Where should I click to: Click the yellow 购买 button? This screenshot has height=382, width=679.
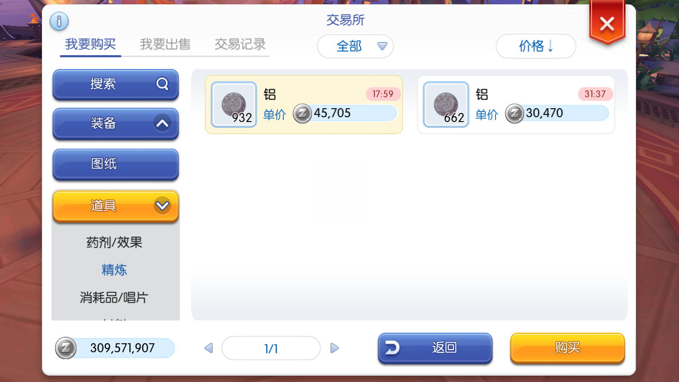point(568,348)
